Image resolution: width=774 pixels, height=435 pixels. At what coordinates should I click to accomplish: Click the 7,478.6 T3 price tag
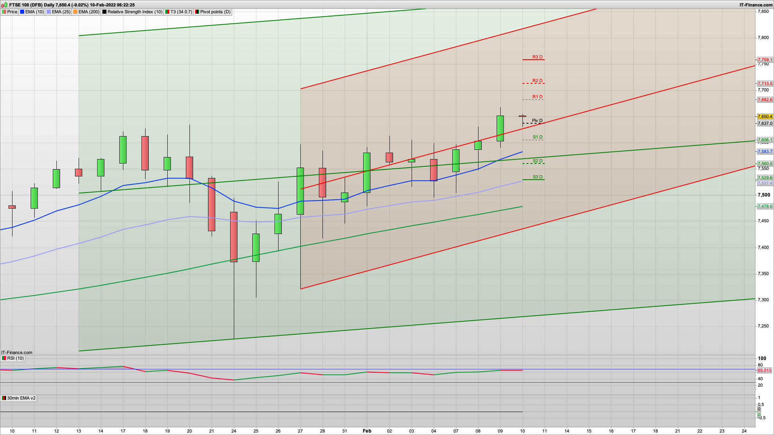point(765,206)
